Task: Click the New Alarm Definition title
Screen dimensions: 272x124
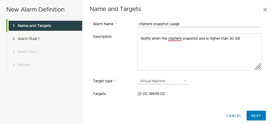Action: click(x=35, y=10)
